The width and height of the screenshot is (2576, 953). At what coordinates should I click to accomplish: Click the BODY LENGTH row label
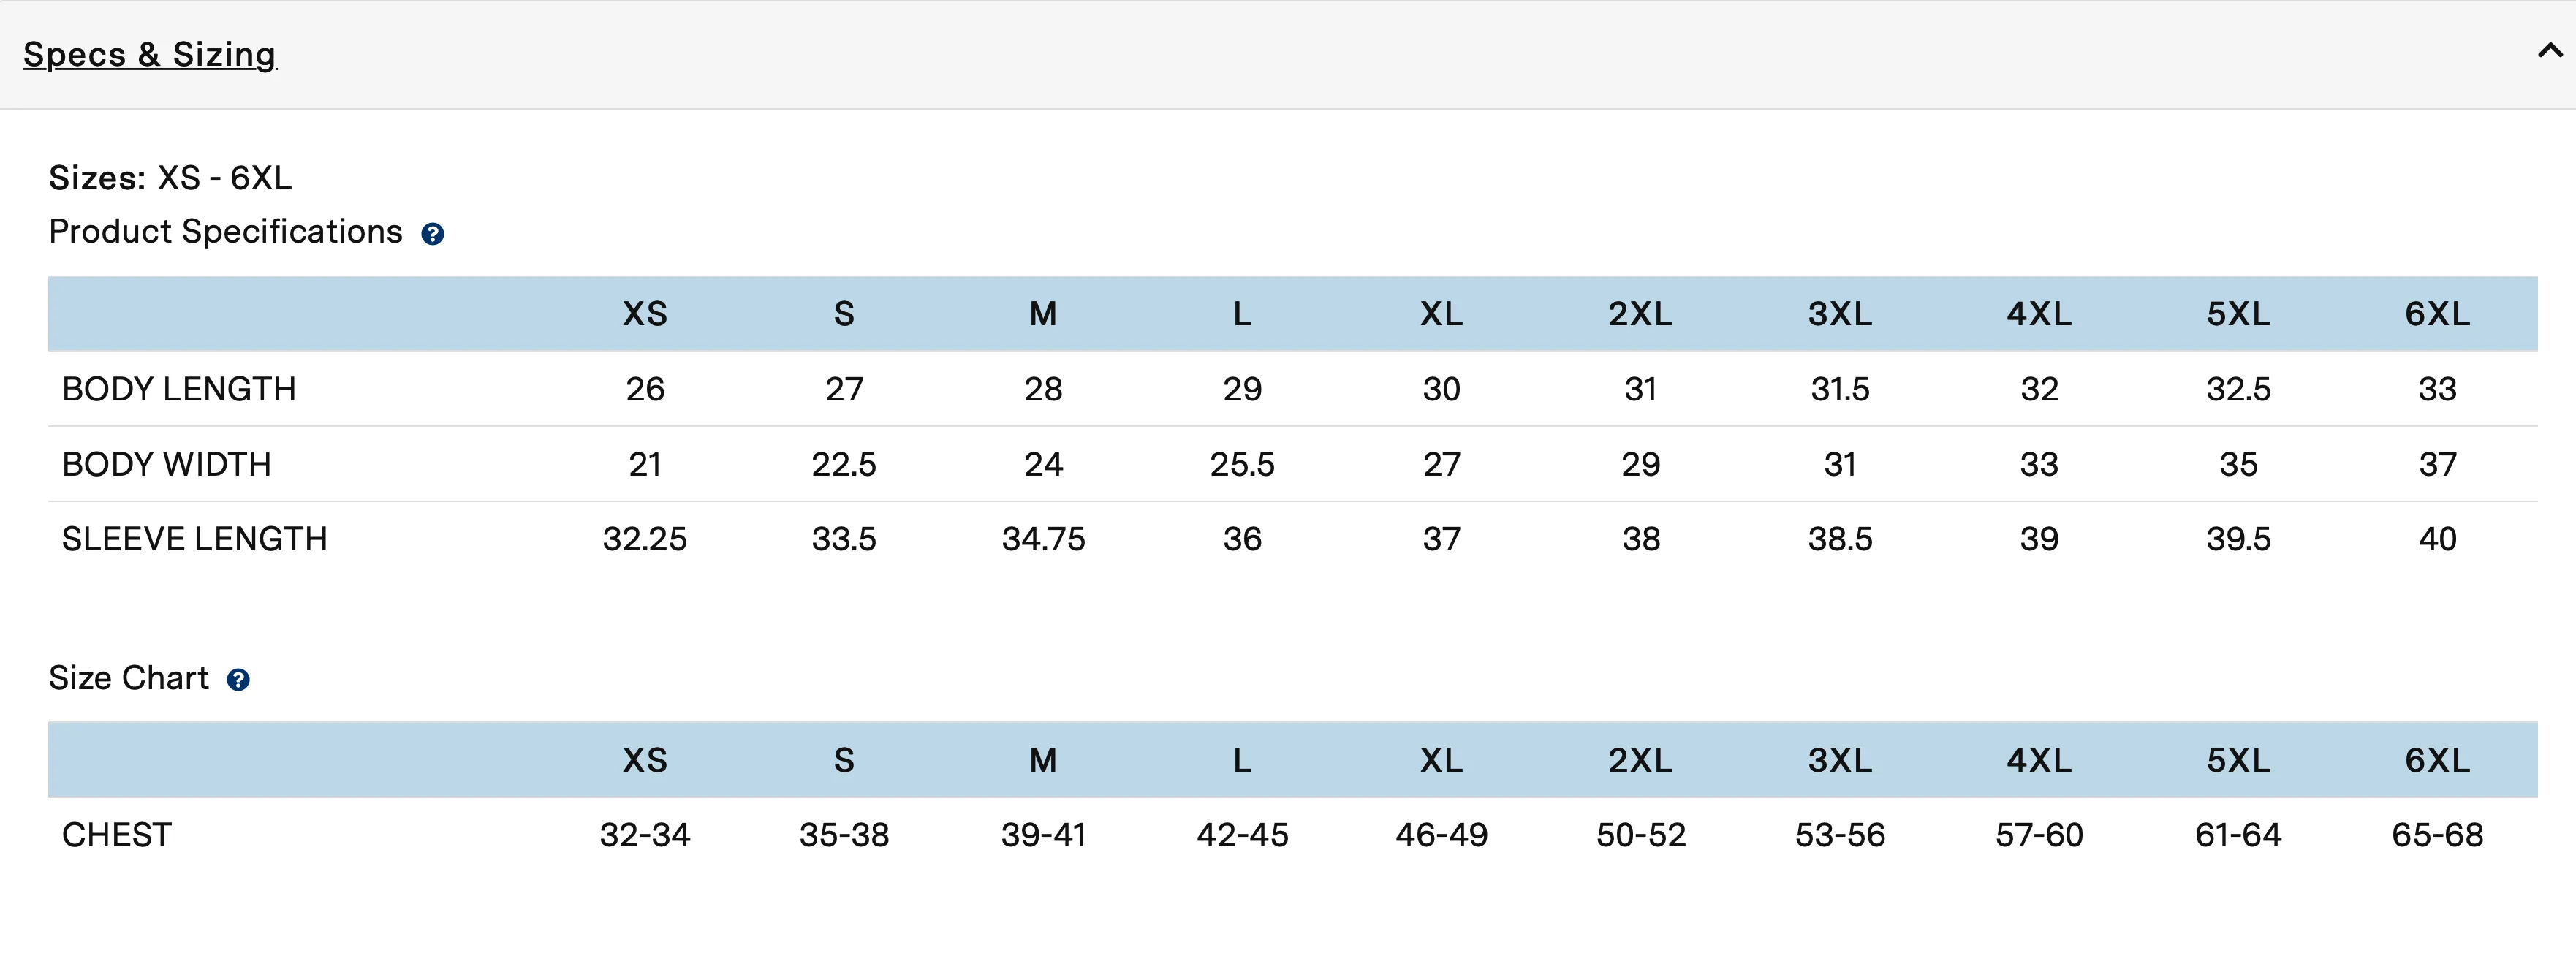[179, 389]
